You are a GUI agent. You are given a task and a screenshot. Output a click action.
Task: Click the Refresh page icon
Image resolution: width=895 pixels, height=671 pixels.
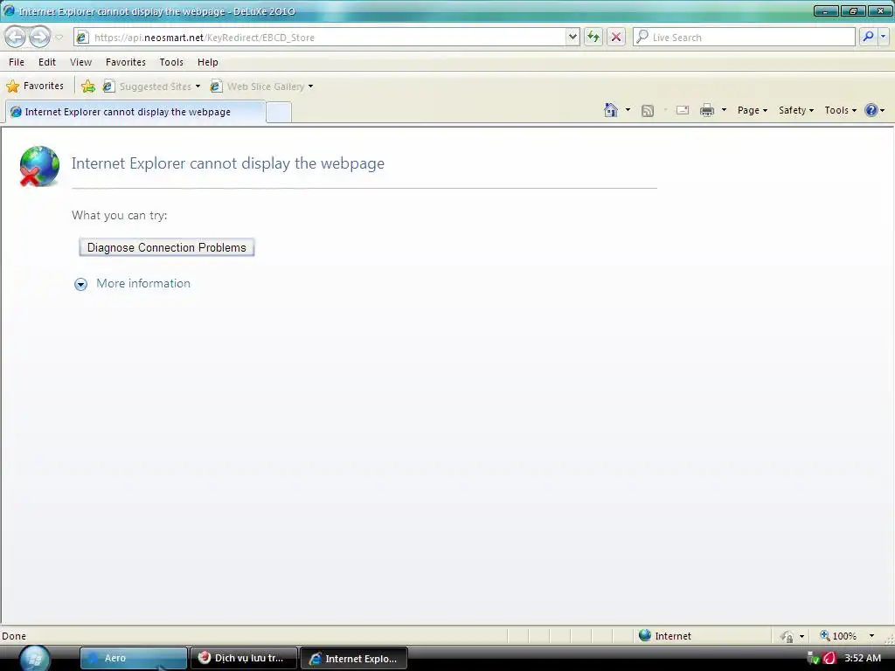(x=593, y=37)
